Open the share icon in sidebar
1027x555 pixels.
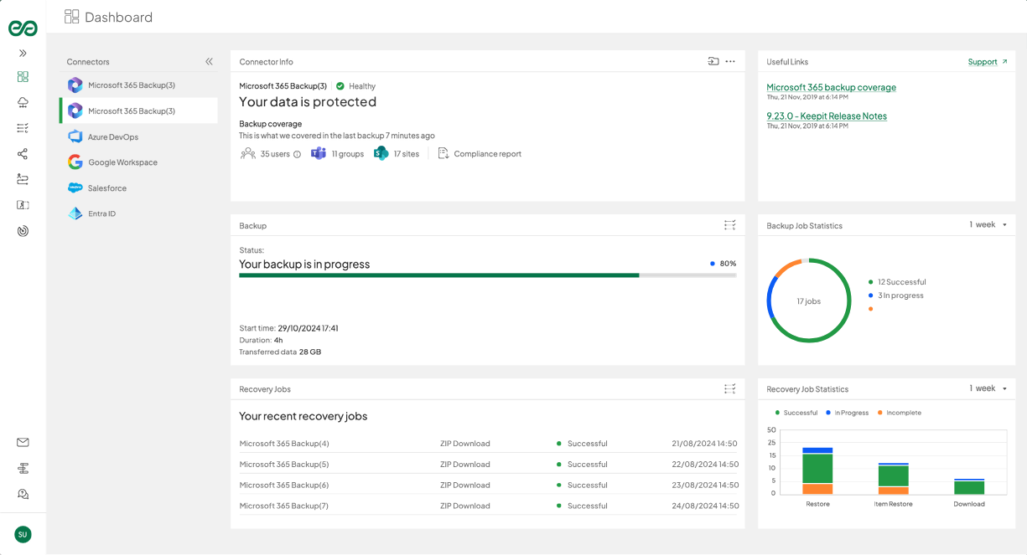coord(23,154)
